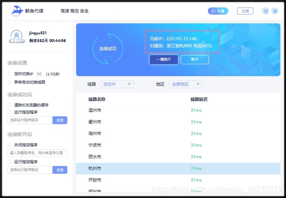Close the proxy window
This screenshot has width=286, height=198.
tap(275, 11)
